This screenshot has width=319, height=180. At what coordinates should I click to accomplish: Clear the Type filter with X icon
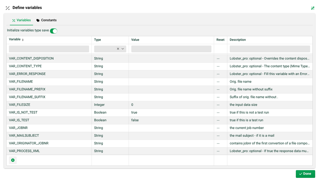point(118,49)
